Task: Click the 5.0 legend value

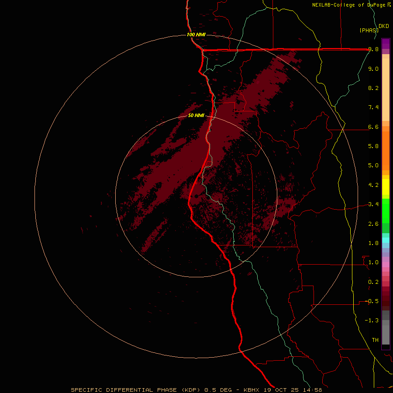Action: tap(373, 165)
